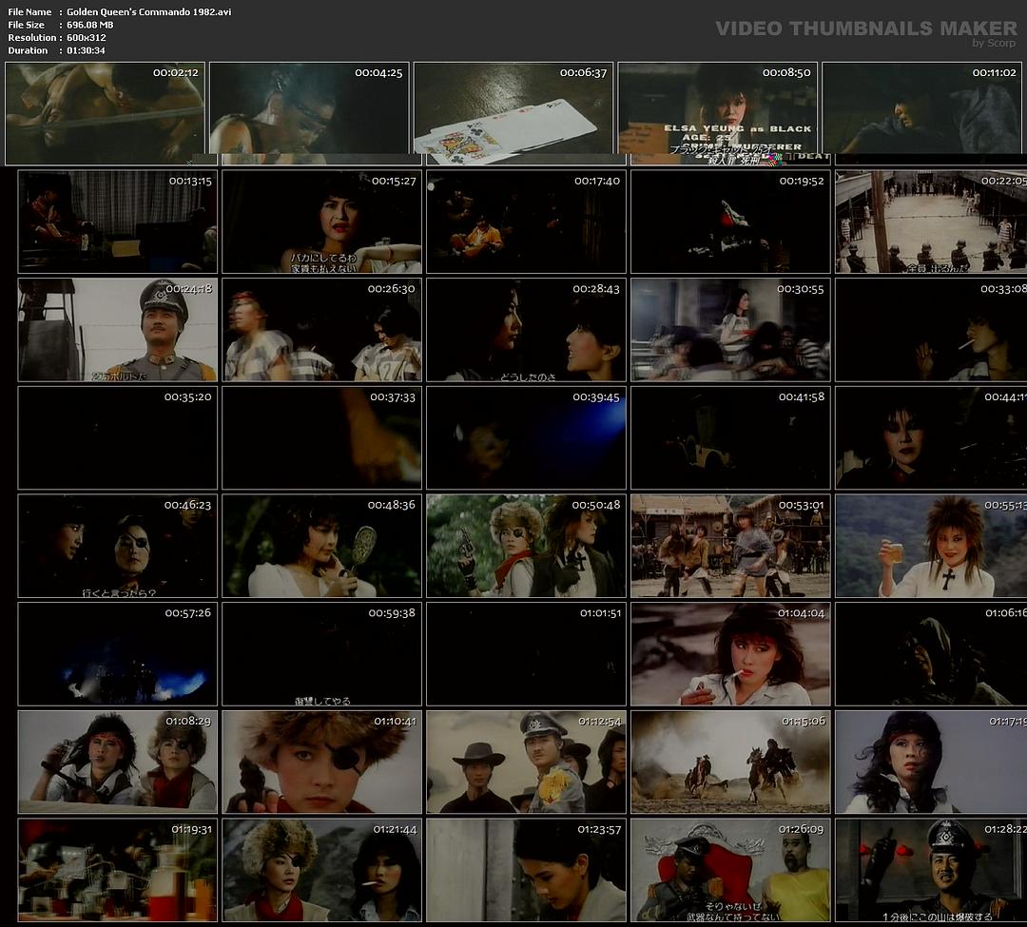The height and width of the screenshot is (927, 1027).
Task: Click the prison yard thumbnail at 00:22:05
Action: [x=930, y=222]
